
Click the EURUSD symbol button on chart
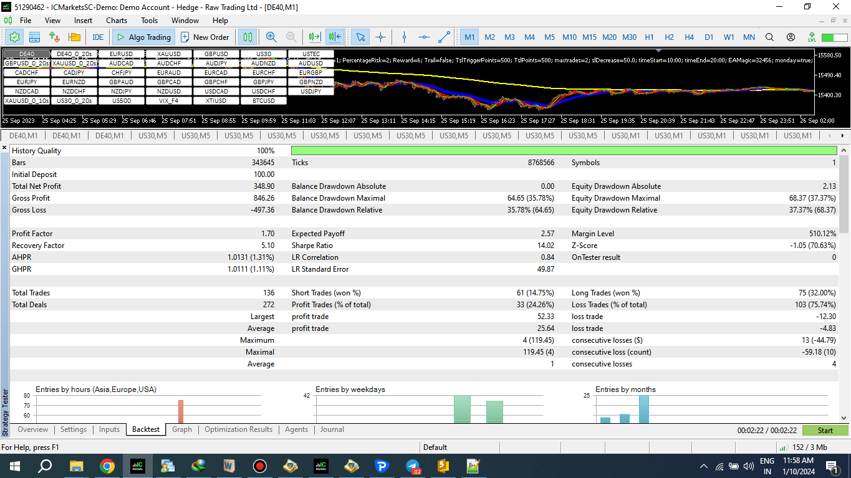121,54
